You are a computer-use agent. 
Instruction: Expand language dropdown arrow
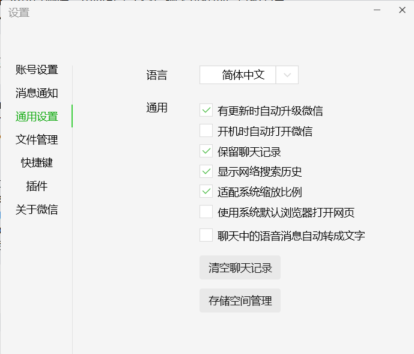(287, 75)
